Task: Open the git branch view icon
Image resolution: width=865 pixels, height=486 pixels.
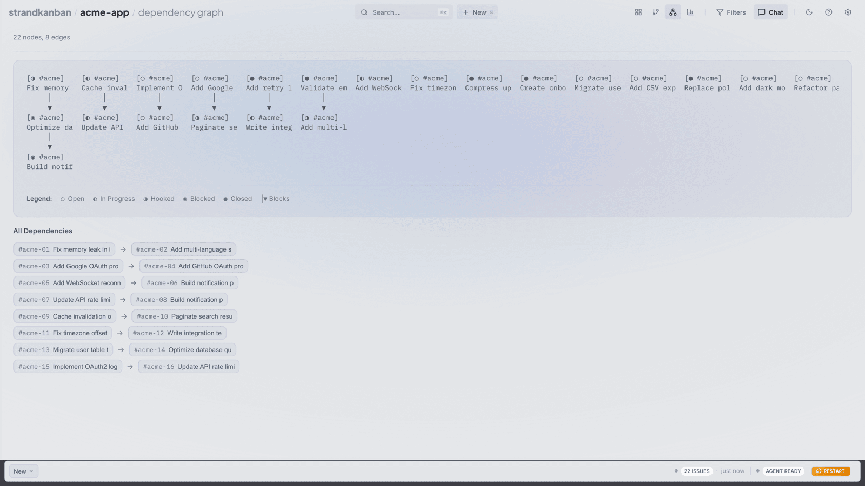Action: [x=655, y=12]
